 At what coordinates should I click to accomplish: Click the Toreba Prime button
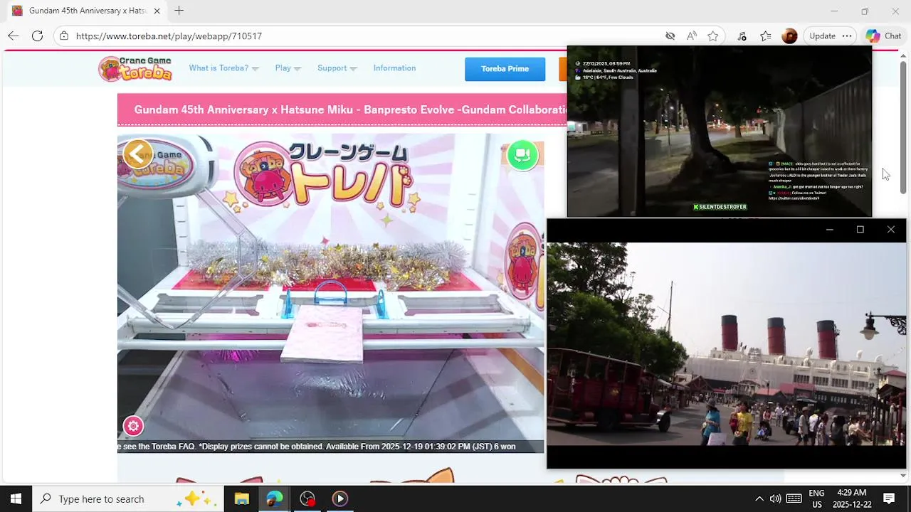505,69
